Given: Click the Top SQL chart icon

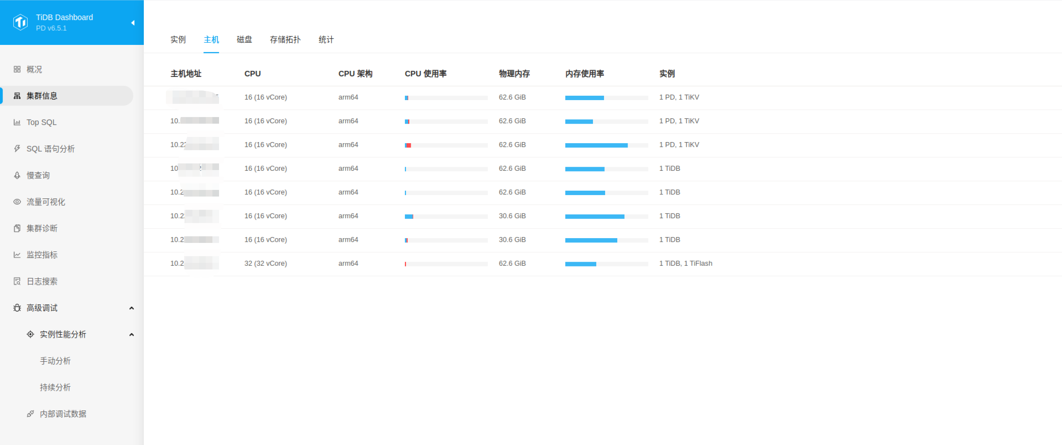Looking at the screenshot, I should (x=17, y=122).
